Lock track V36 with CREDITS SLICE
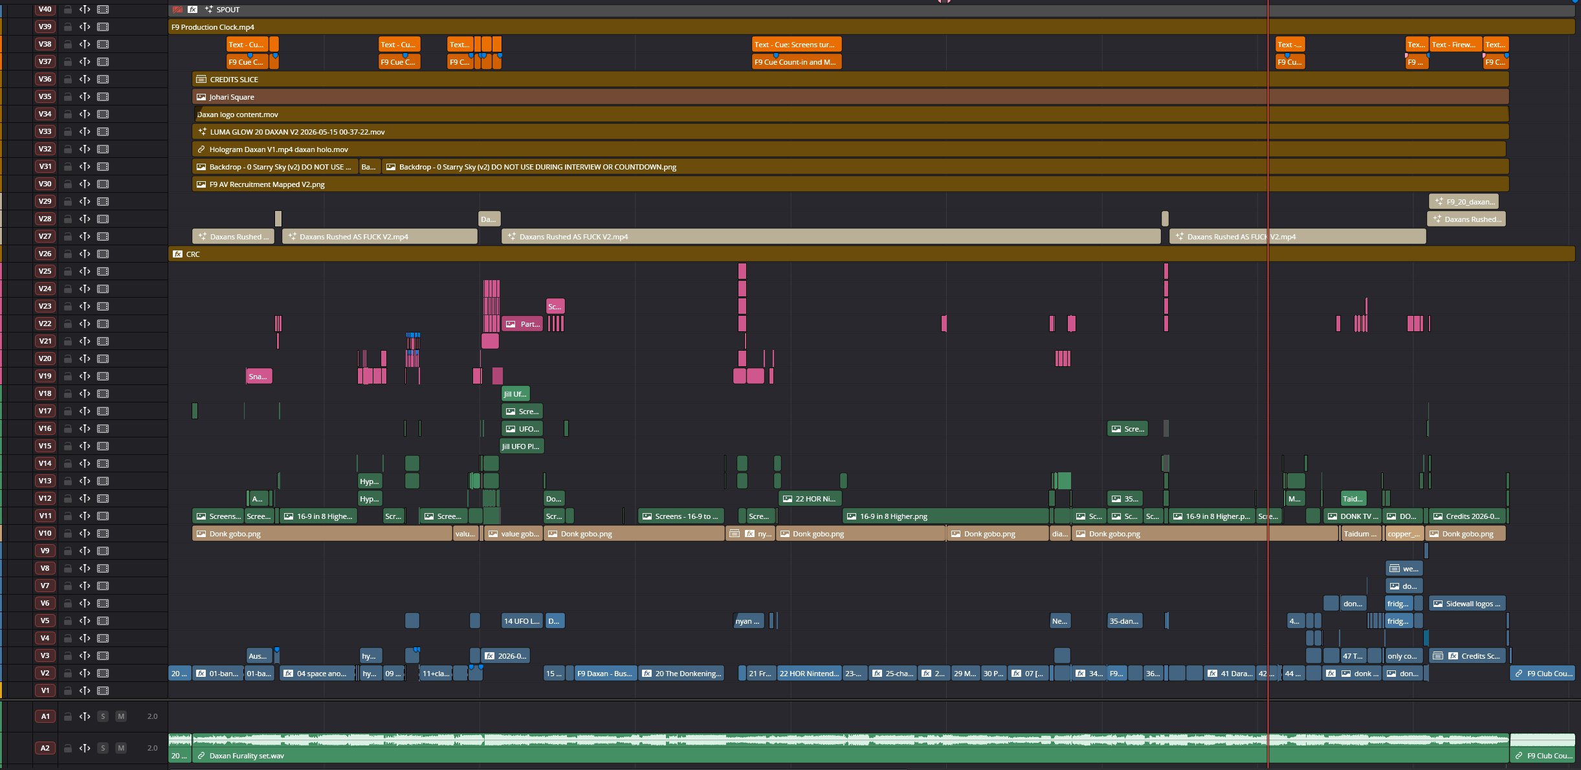The image size is (1581, 770). pyautogui.click(x=67, y=79)
